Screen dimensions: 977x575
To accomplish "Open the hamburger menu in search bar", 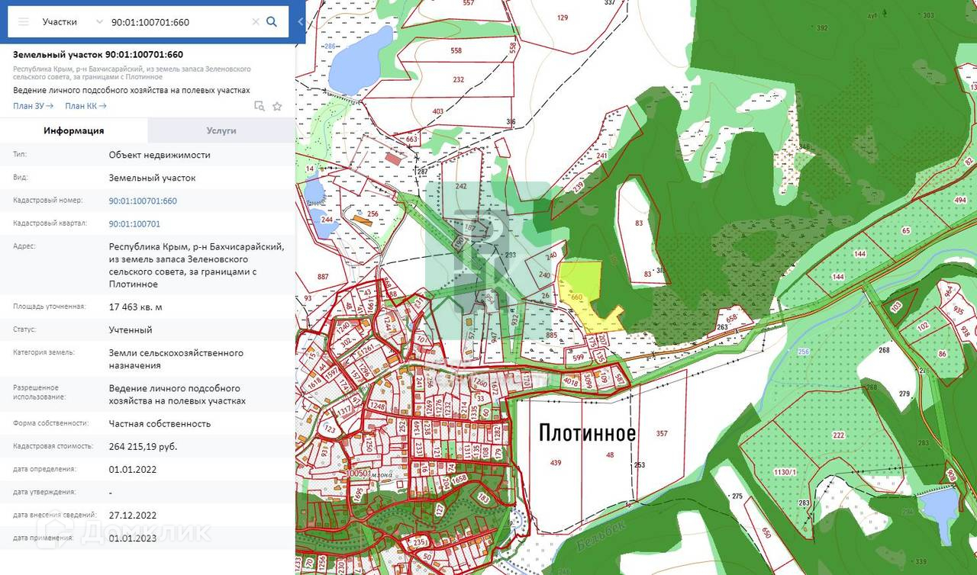I will point(24,22).
